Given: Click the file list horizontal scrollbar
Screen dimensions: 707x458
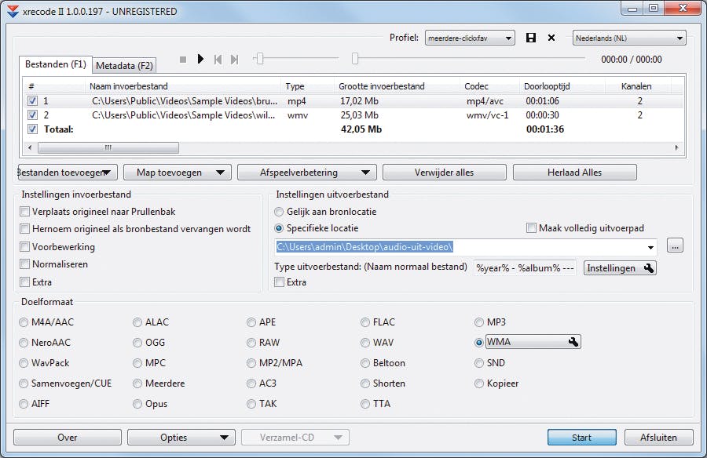Looking at the screenshot, I should click(x=108, y=147).
